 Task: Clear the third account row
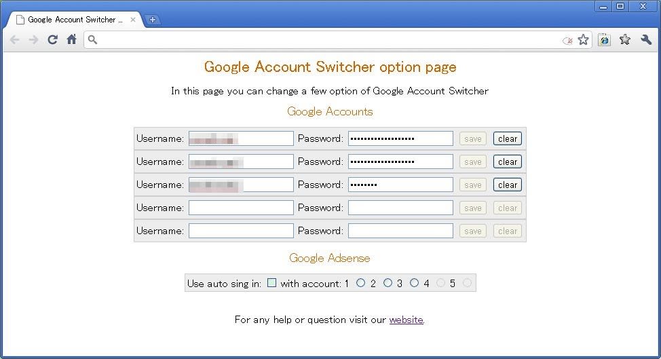(507, 185)
